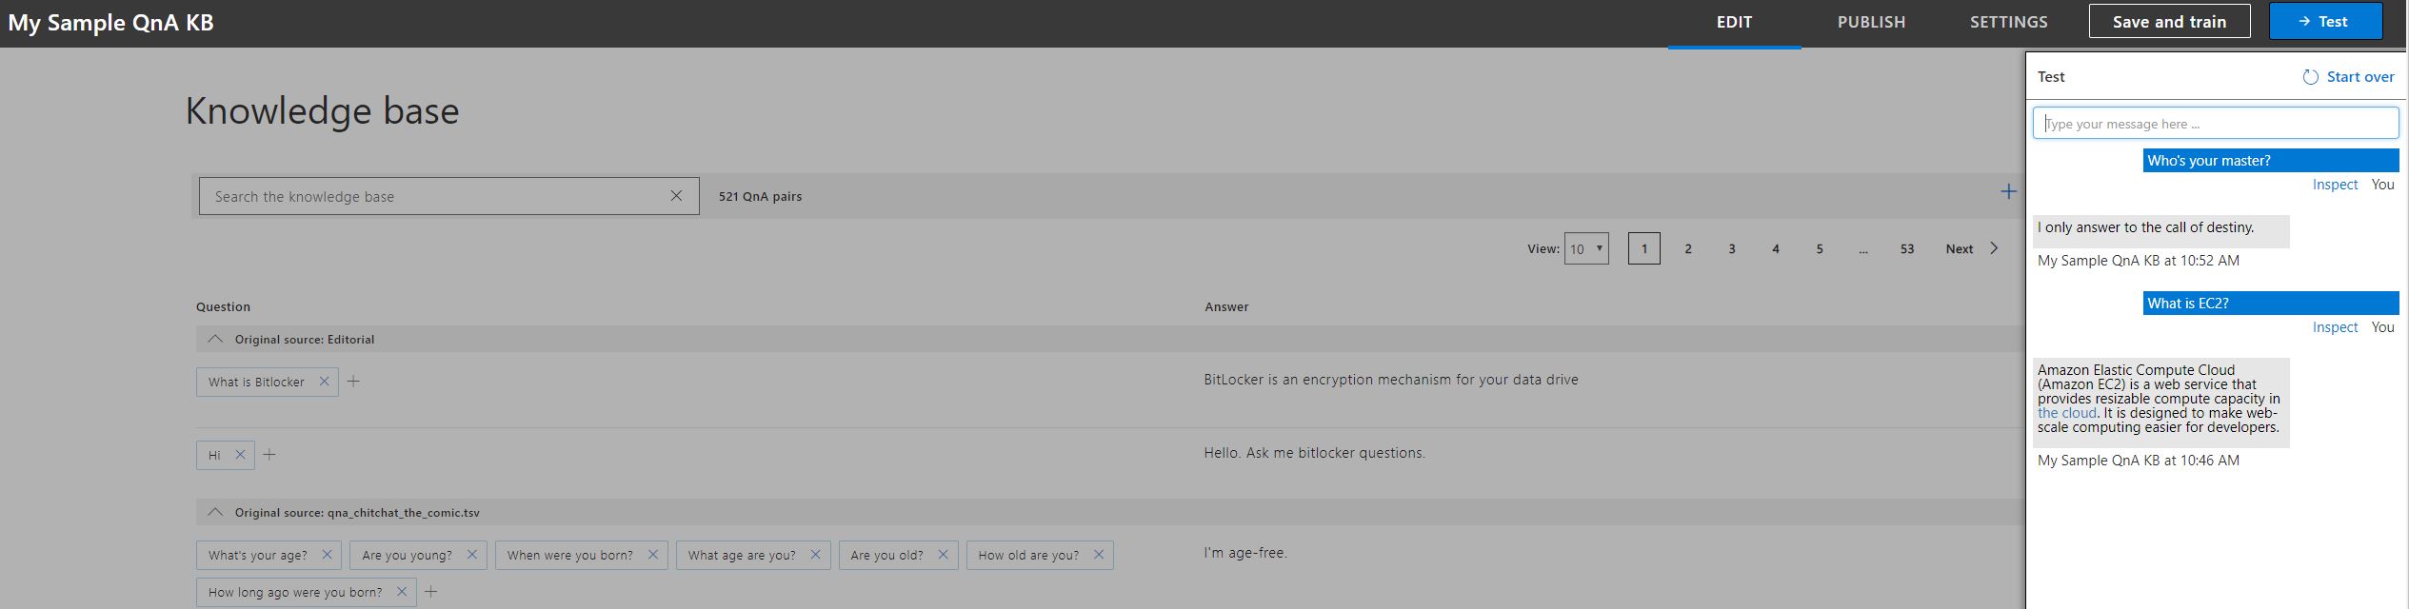Delete 'How long ago were you born?' chip
The width and height of the screenshot is (2409, 609).
(x=401, y=592)
